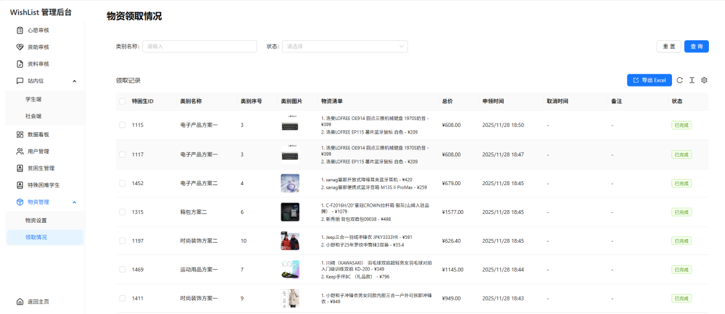Check the row checkbox for student 1115
Screen dimensions: 725x314
click(122, 125)
